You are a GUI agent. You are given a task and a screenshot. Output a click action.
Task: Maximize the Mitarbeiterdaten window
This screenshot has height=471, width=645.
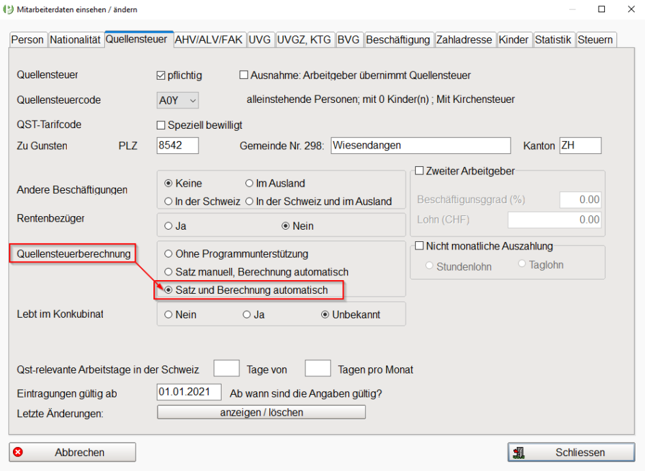coord(601,9)
